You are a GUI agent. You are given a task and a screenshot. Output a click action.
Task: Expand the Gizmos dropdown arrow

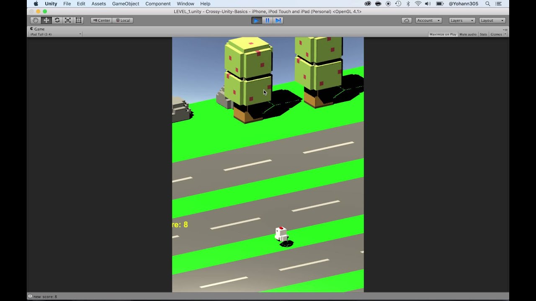tap(505, 34)
